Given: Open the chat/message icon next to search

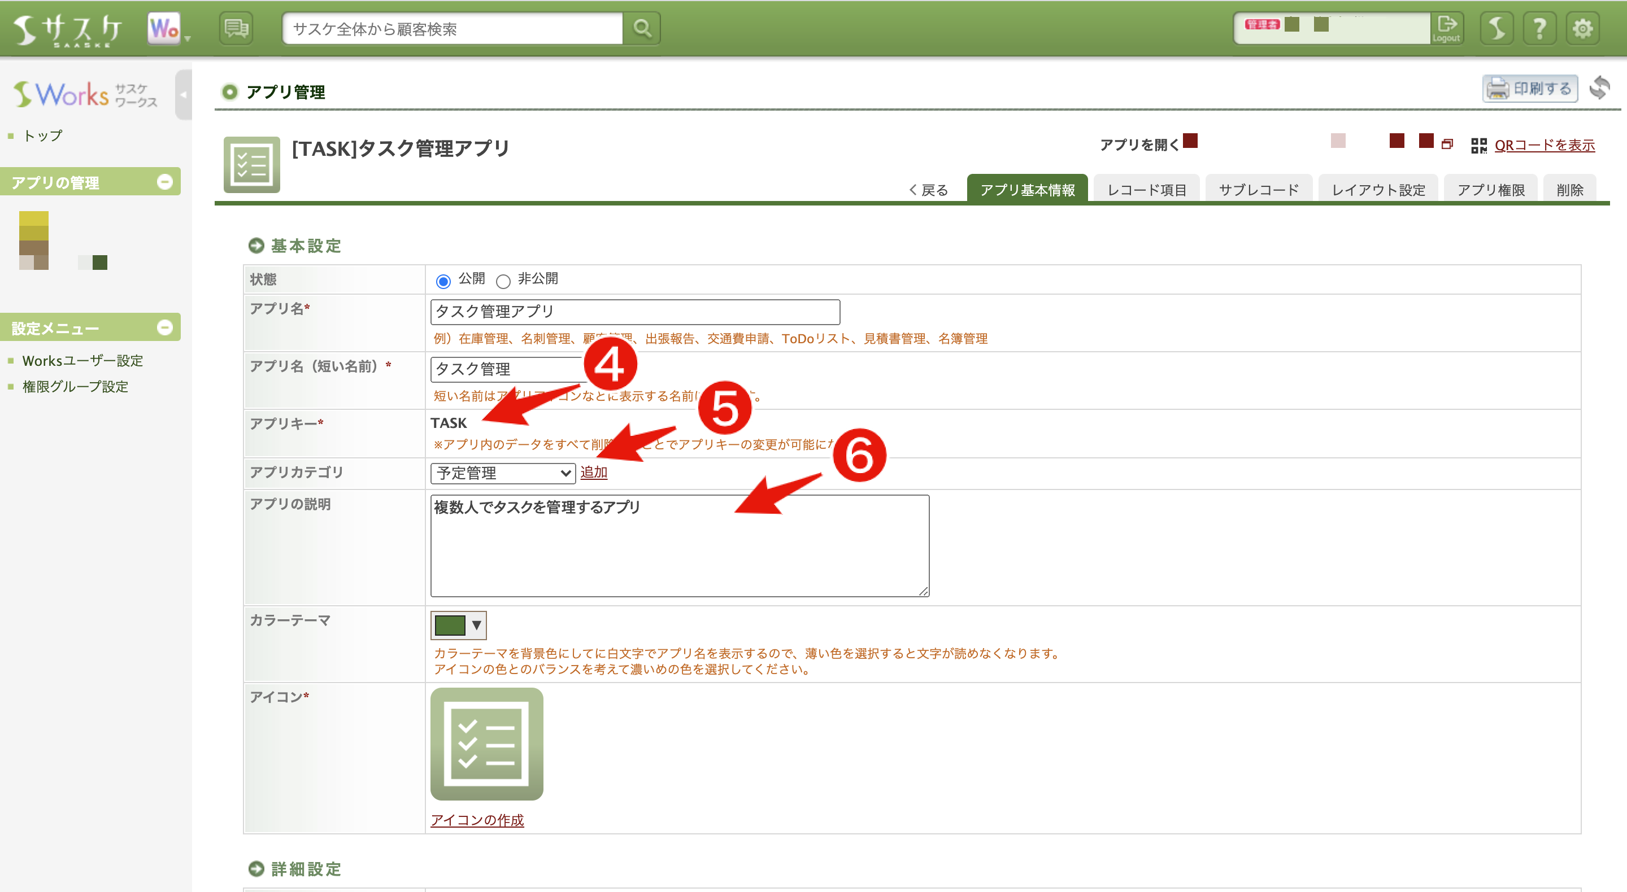Looking at the screenshot, I should [x=236, y=28].
